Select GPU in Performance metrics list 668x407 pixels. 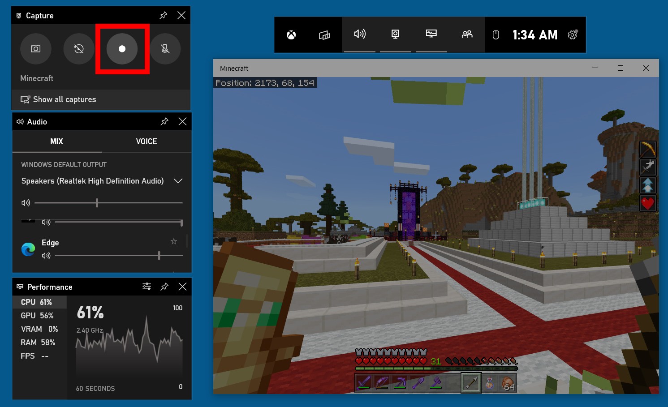click(37, 316)
